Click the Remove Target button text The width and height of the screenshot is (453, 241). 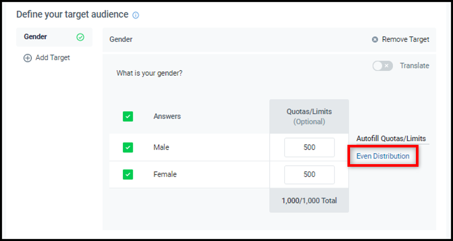click(405, 39)
